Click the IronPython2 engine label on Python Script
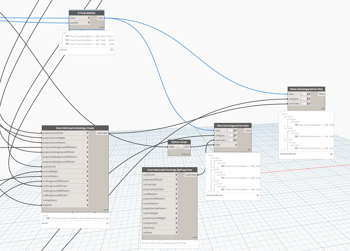Screen dimensions: 350x251 pyautogui.click(x=186, y=154)
